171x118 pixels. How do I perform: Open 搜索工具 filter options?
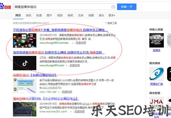tap(111, 23)
